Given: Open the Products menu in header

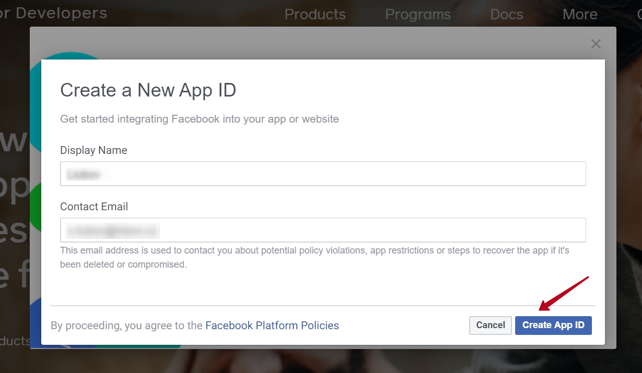Looking at the screenshot, I should point(315,14).
